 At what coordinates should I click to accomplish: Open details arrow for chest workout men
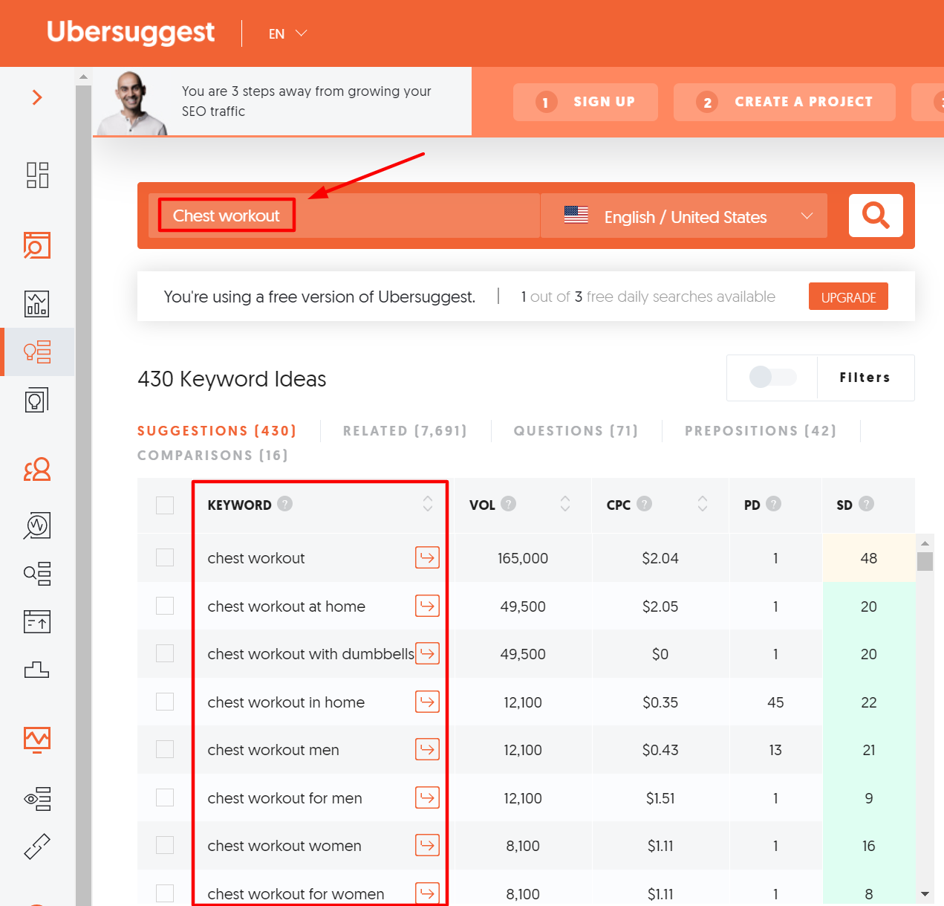(427, 749)
